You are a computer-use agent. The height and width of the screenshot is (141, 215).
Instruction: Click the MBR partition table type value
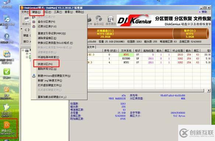pos(183,99)
